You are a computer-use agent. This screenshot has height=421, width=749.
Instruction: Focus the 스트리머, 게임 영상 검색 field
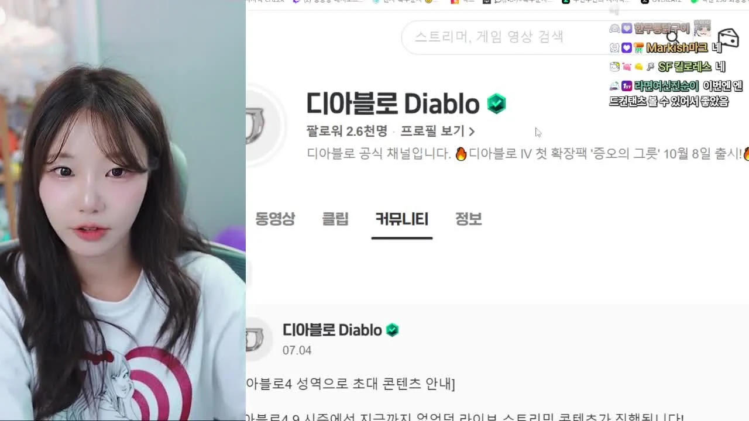[x=504, y=37]
